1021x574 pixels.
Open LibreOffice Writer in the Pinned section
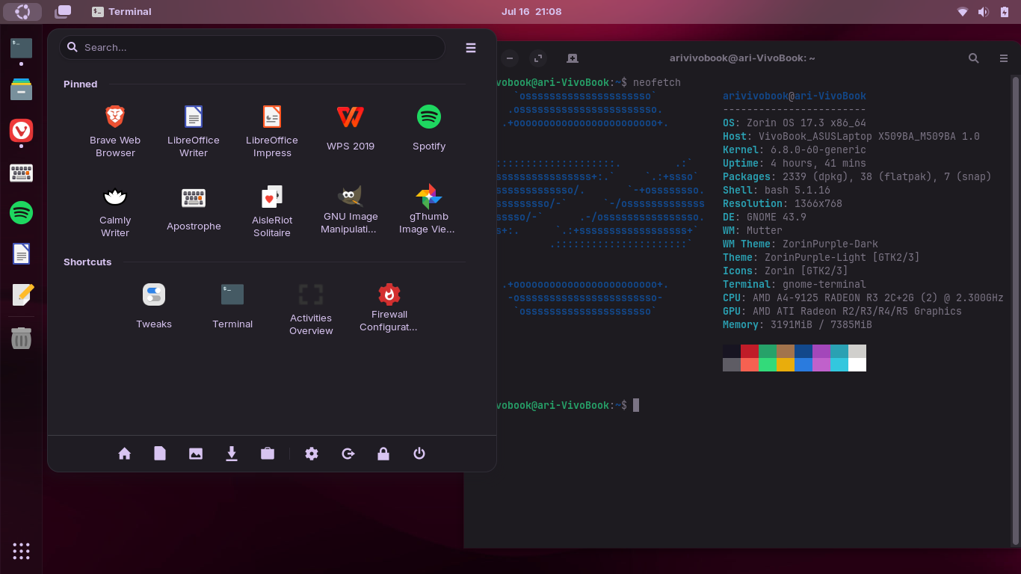(x=194, y=131)
